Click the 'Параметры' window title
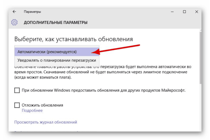The image size is (210, 140). click(x=33, y=12)
